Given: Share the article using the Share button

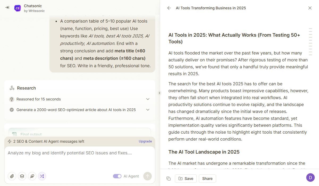Looking at the screenshot, I should [207, 179].
